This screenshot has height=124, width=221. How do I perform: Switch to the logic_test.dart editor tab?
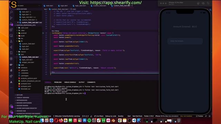pos(79,6)
